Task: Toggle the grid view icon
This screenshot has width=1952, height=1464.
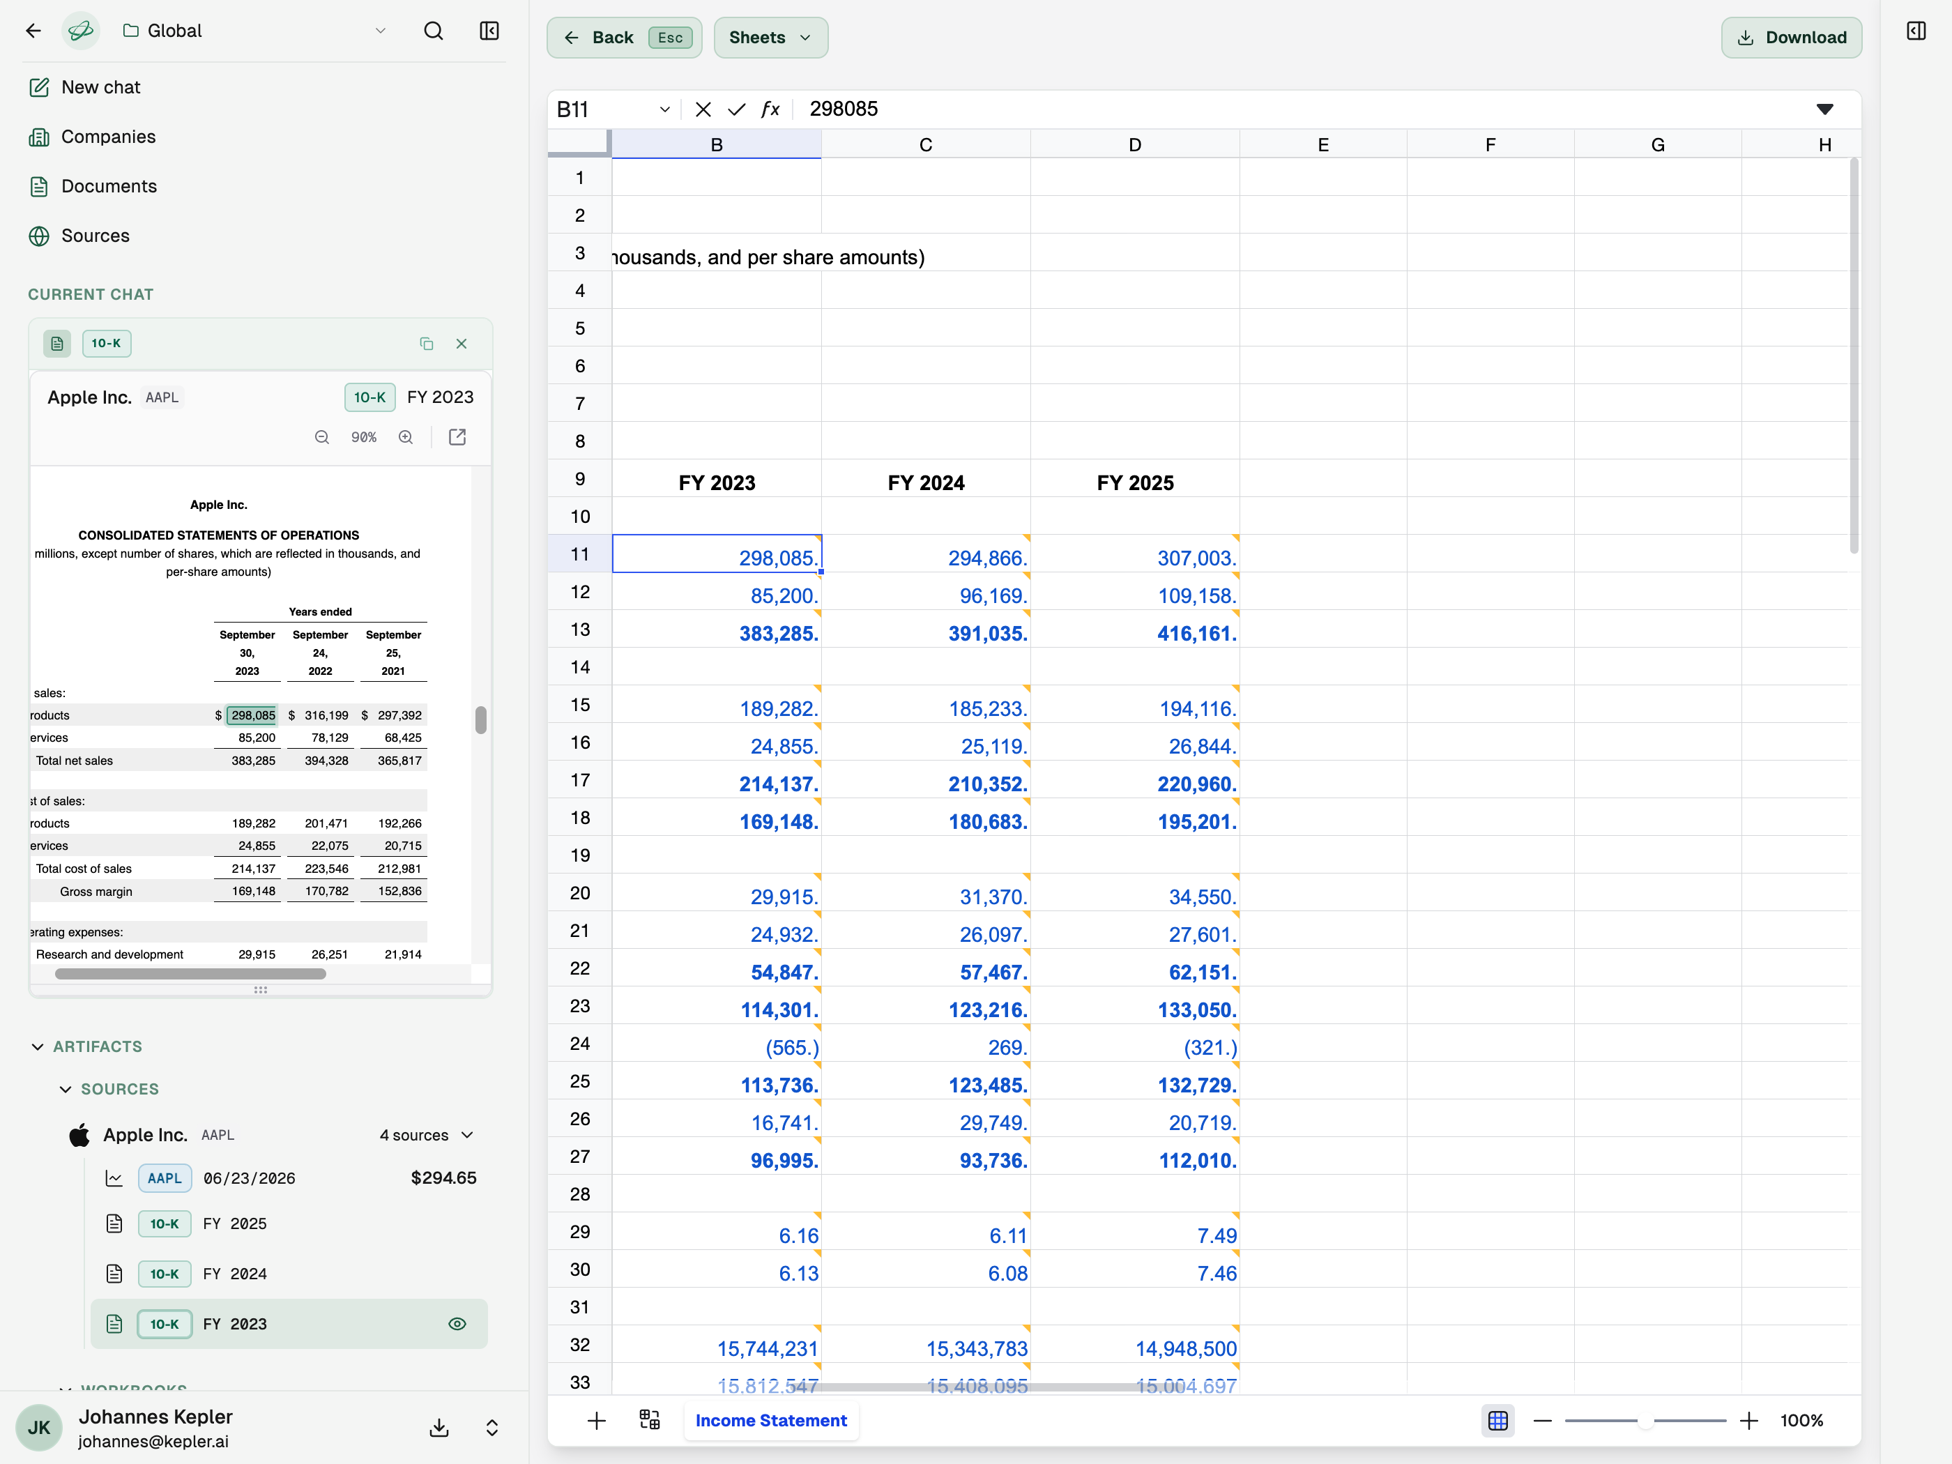Action: click(x=1497, y=1421)
